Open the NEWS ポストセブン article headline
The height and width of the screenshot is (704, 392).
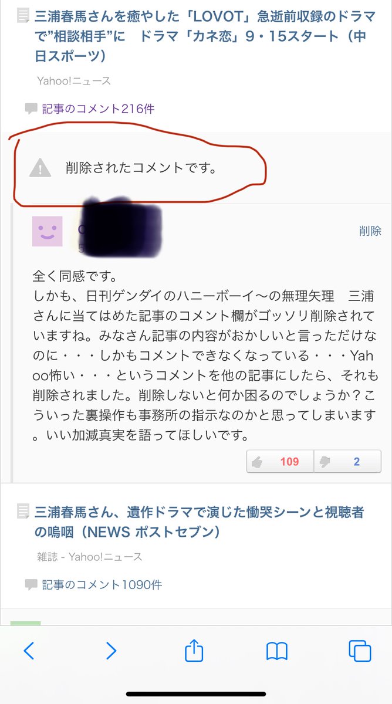200,522
